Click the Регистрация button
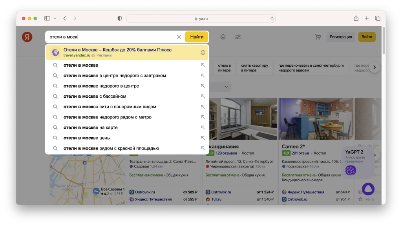The width and height of the screenshot is (402, 226). coord(341,37)
